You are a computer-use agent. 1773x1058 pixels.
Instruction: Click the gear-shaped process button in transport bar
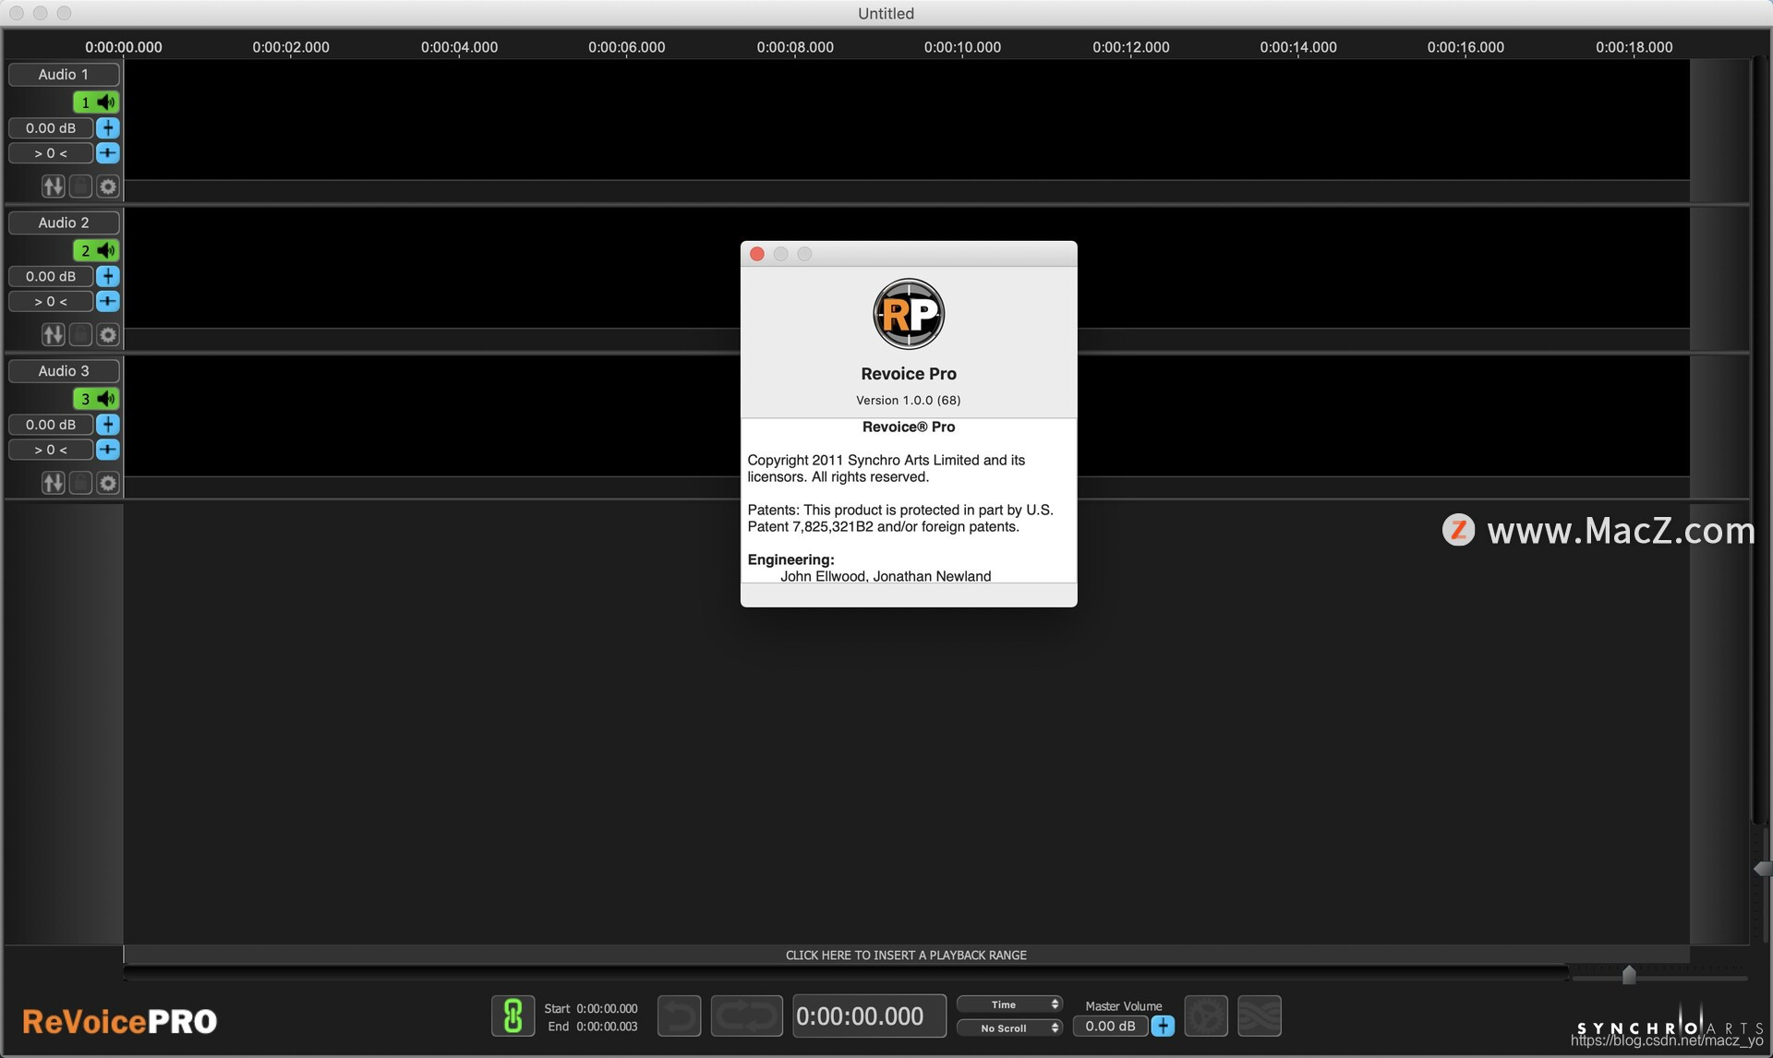coord(1206,1016)
